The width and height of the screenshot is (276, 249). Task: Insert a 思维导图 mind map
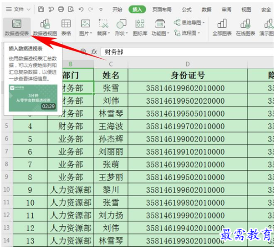coord(189,22)
